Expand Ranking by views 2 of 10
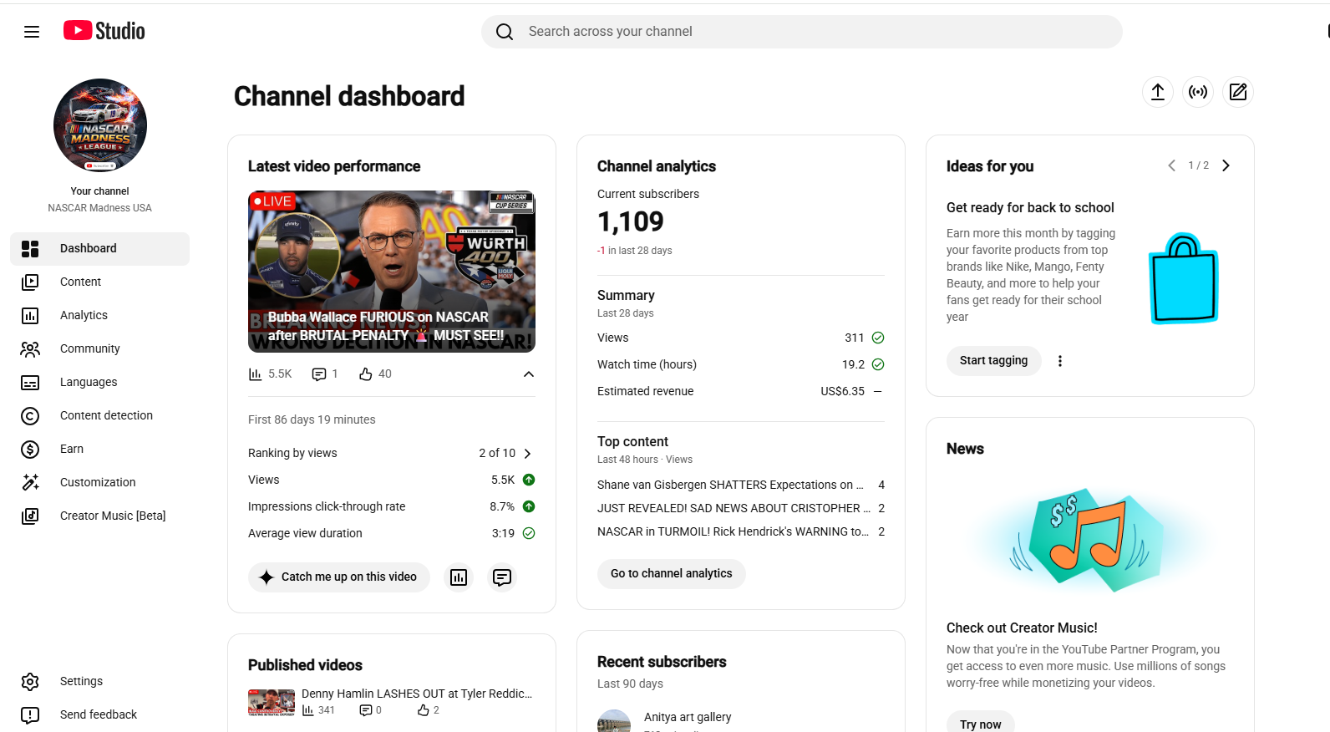This screenshot has height=732, width=1330. [527, 454]
